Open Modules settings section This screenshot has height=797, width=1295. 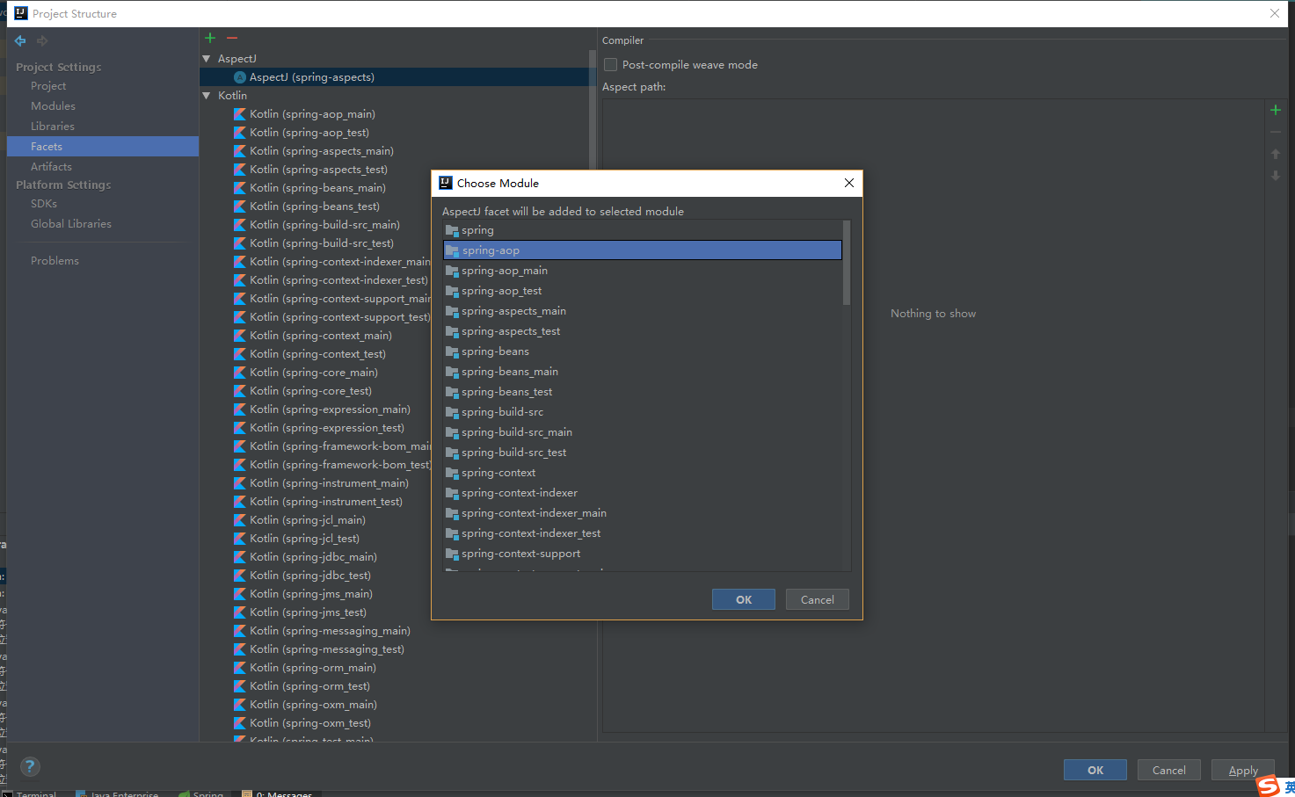pyautogui.click(x=53, y=106)
